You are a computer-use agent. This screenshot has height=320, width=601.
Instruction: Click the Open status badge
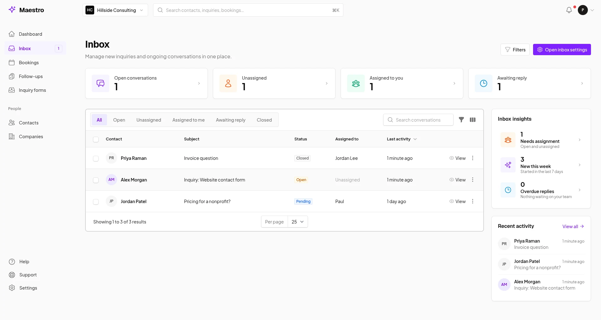pos(301,180)
